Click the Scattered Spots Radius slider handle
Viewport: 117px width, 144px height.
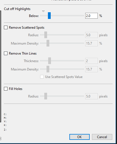coord(46,35)
